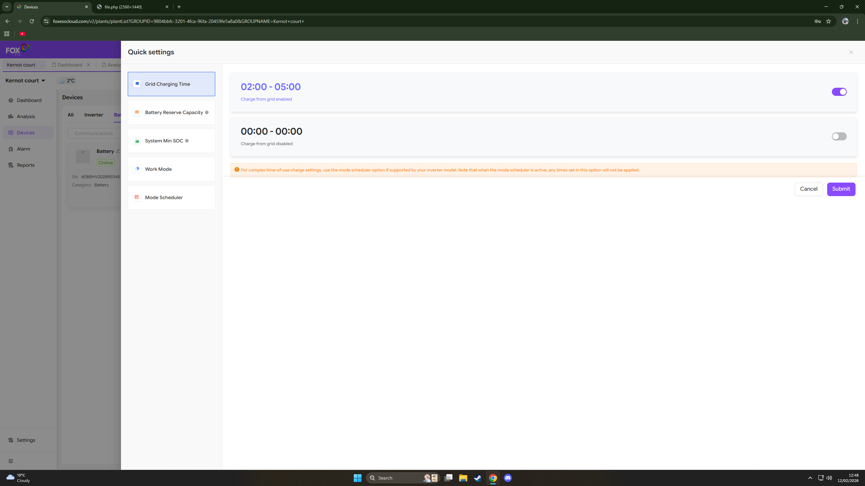
Task: Close the Quick settings panel
Action: [851, 52]
